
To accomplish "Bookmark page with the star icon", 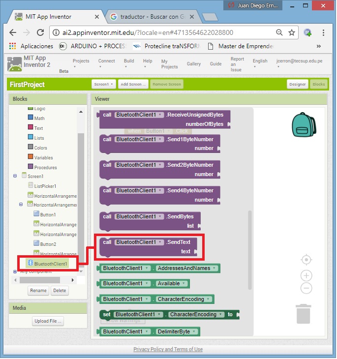I will (292, 32).
